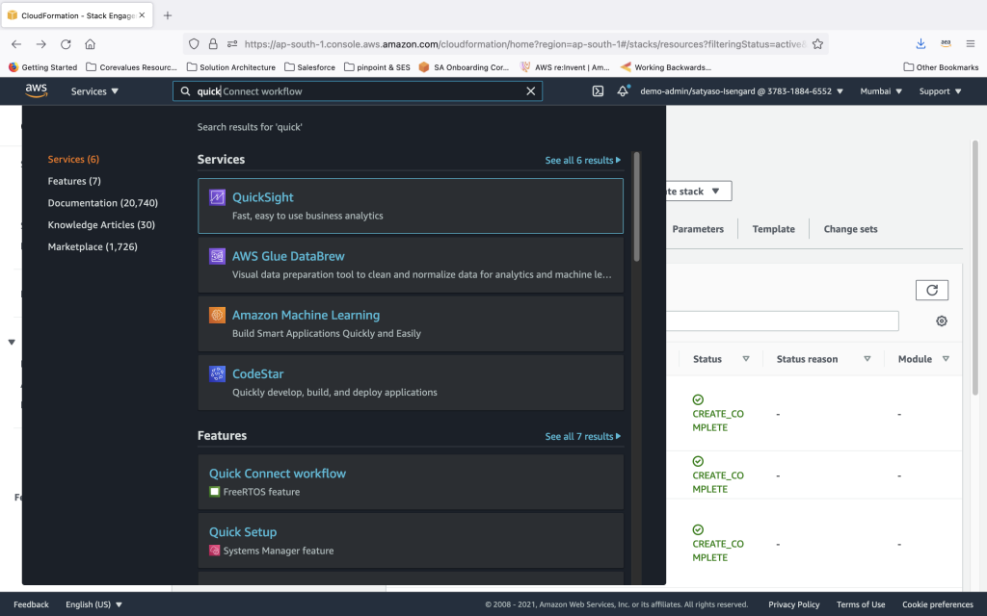The width and height of the screenshot is (987, 616).
Task: Open the CodeStar service link
Action: (x=258, y=374)
